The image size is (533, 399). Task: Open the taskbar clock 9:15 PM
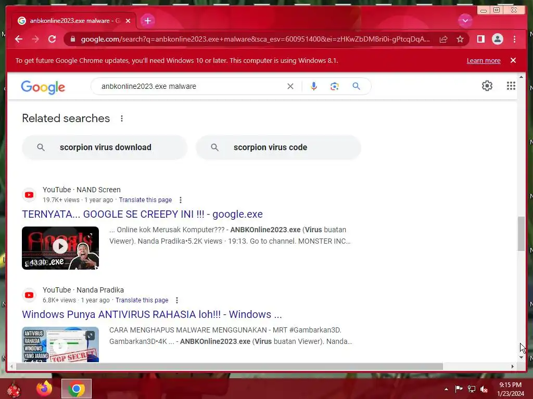tap(510, 389)
